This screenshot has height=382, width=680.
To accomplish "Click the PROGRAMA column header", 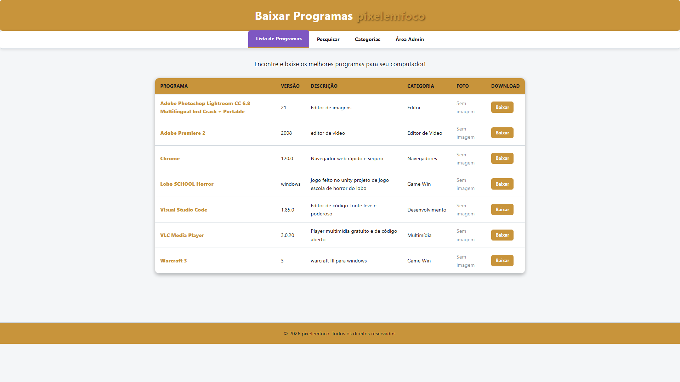I will coord(174,86).
